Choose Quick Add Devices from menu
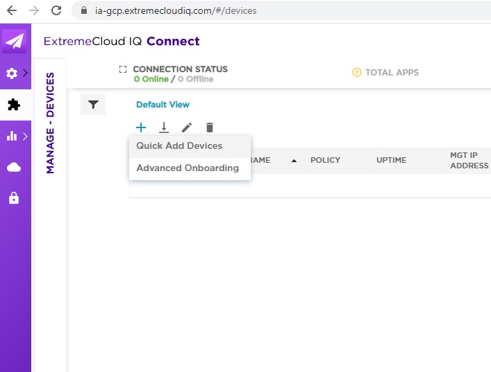This screenshot has width=491, height=372. tap(179, 146)
